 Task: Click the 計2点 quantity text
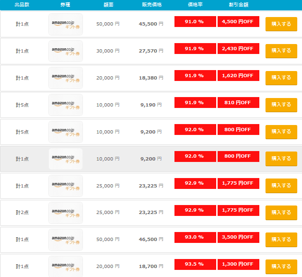coord(22,213)
